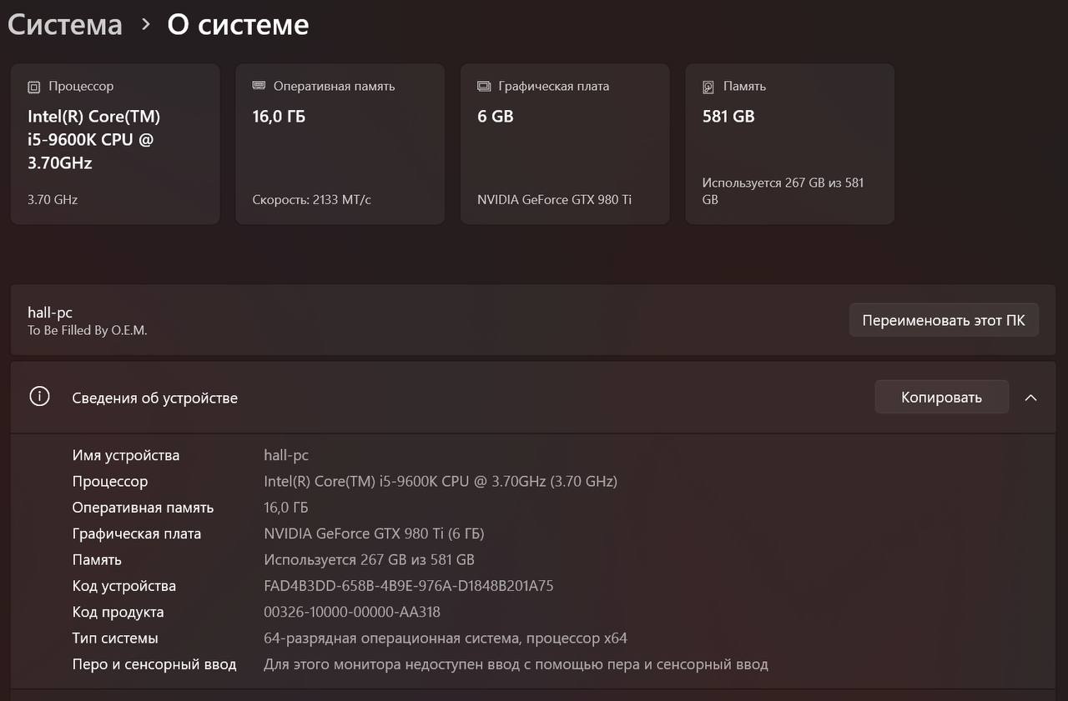Viewport: 1068px width, 701px height.
Task: Click the Код устройства label
Action: [124, 586]
